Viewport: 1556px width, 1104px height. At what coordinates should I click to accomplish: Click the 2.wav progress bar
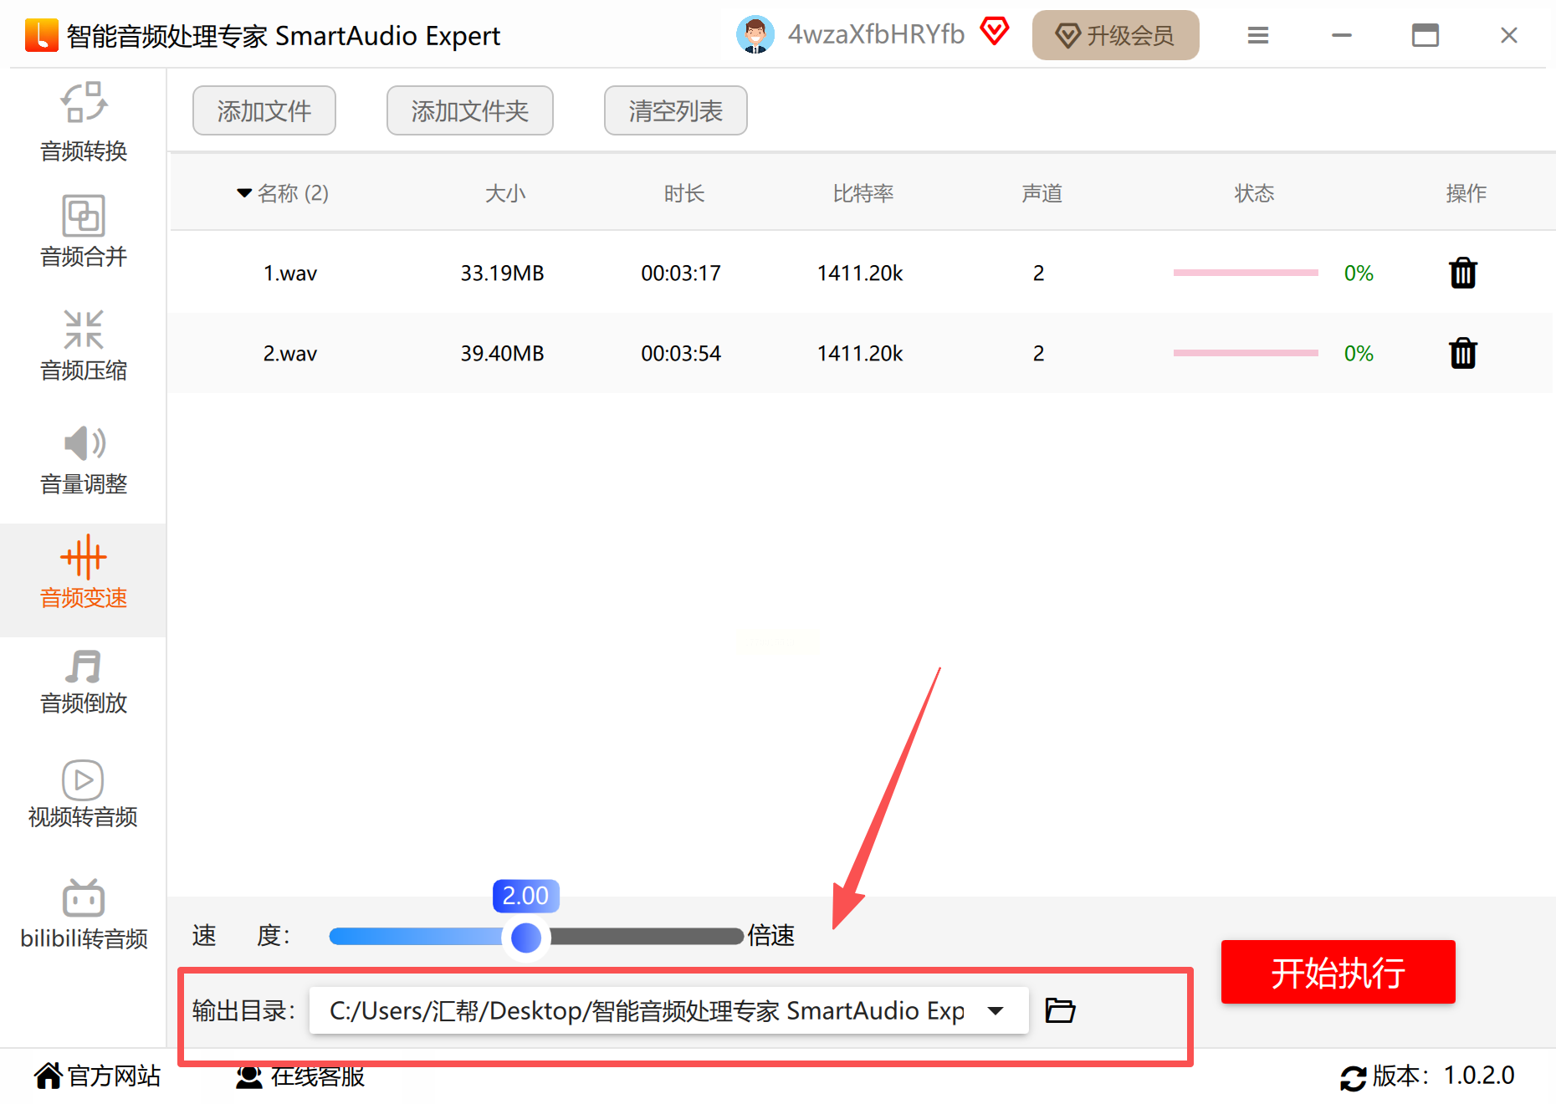pos(1246,353)
